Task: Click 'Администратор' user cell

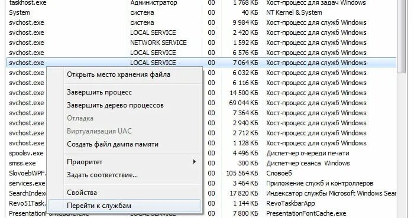Action: (x=154, y=3)
